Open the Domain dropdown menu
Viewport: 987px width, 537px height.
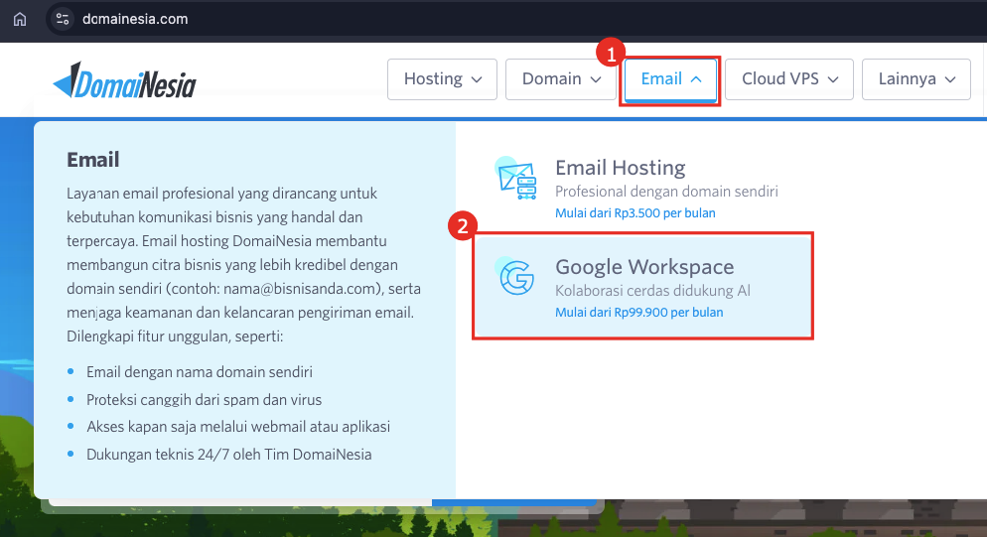tap(560, 79)
